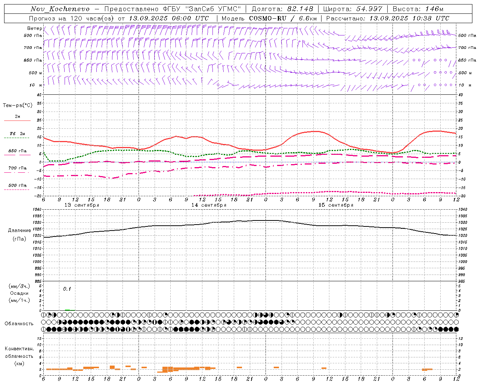Click the 15 сентября date label
This screenshot has width=478, height=382.
tap(336, 205)
